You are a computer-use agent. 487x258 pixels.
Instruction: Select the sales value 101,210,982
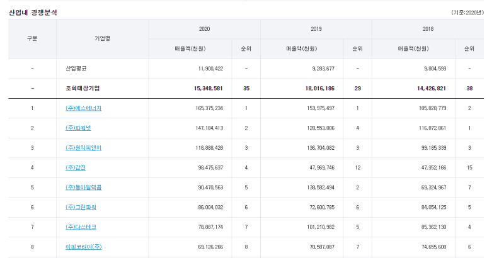click(x=321, y=227)
